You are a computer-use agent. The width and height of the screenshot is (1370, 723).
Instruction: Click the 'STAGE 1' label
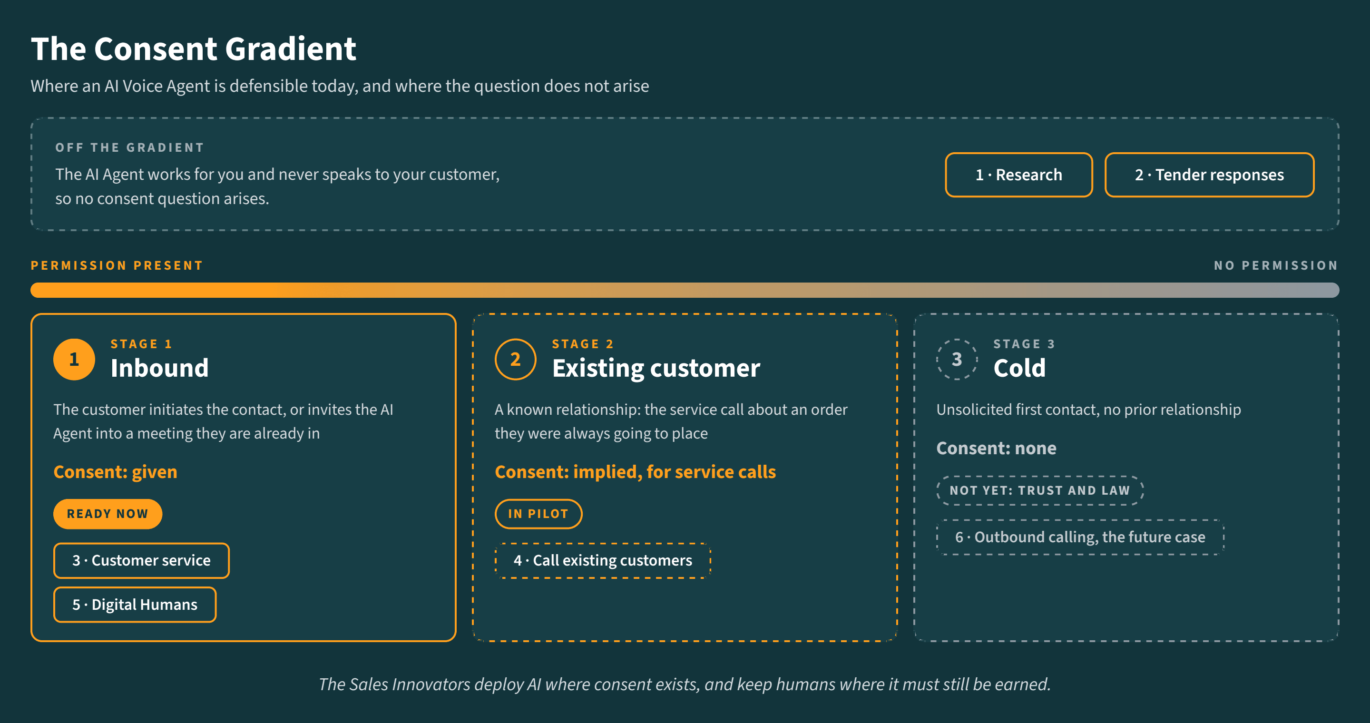(141, 344)
